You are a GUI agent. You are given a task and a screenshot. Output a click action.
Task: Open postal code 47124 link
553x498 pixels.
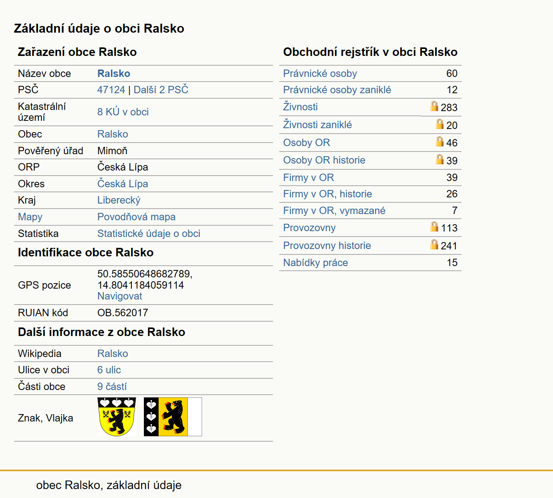point(111,90)
